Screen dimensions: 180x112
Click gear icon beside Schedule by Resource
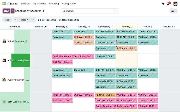pos(44,11)
